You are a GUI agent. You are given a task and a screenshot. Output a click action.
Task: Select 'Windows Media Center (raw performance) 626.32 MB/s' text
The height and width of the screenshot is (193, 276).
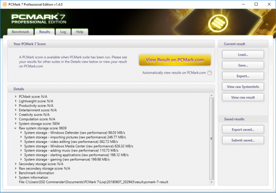[x=92, y=146]
